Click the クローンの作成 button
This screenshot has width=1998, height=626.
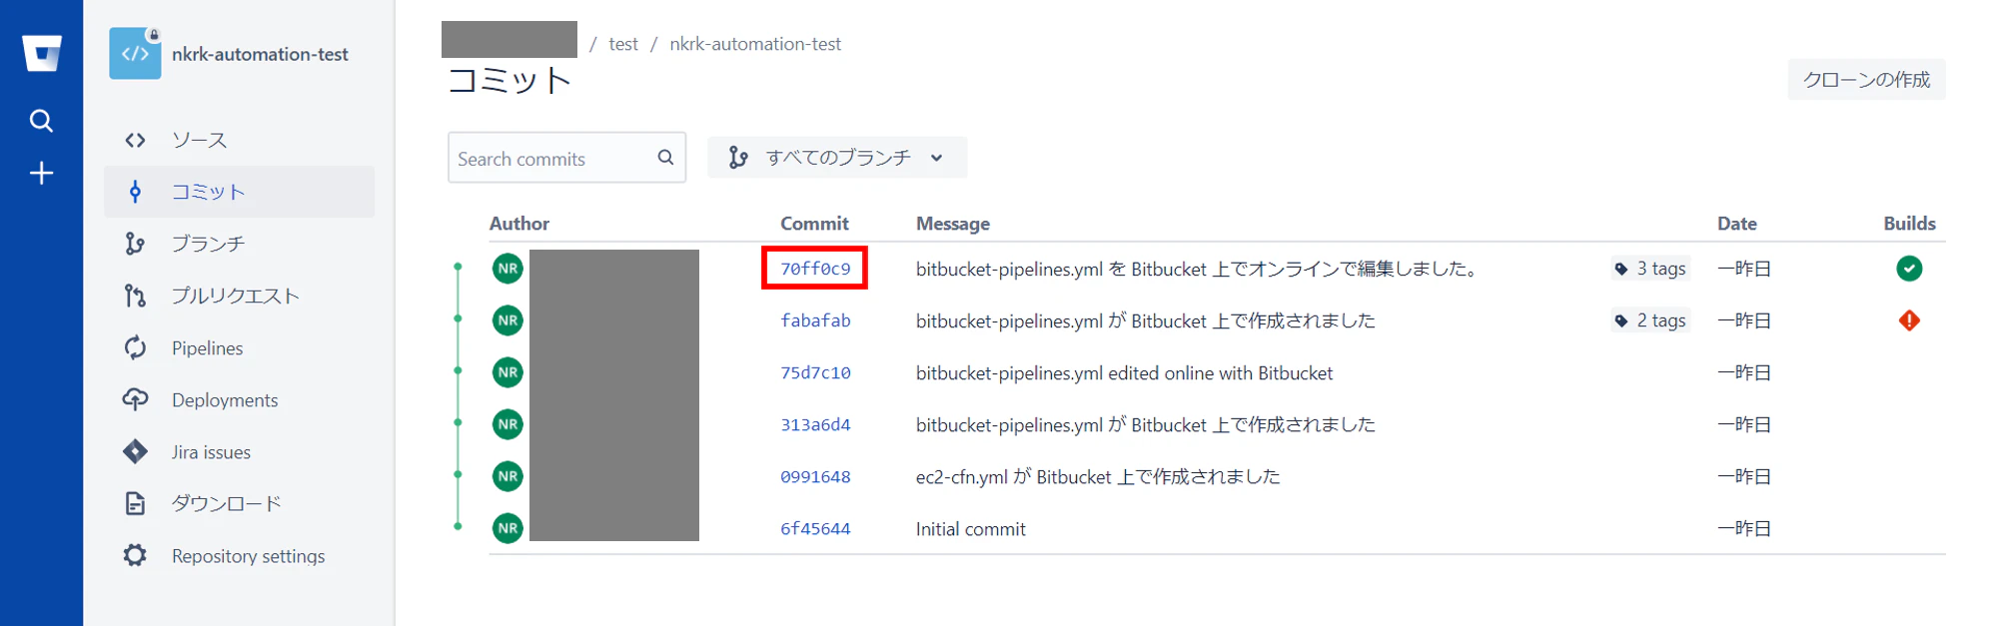point(1866,80)
